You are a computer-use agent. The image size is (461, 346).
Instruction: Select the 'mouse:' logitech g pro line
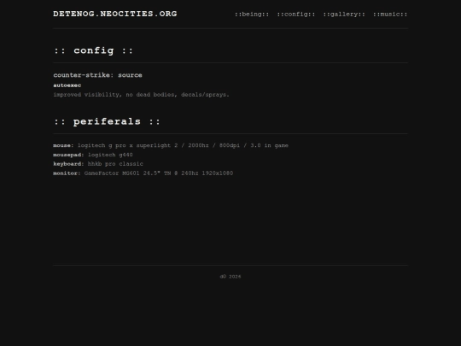pos(171,145)
